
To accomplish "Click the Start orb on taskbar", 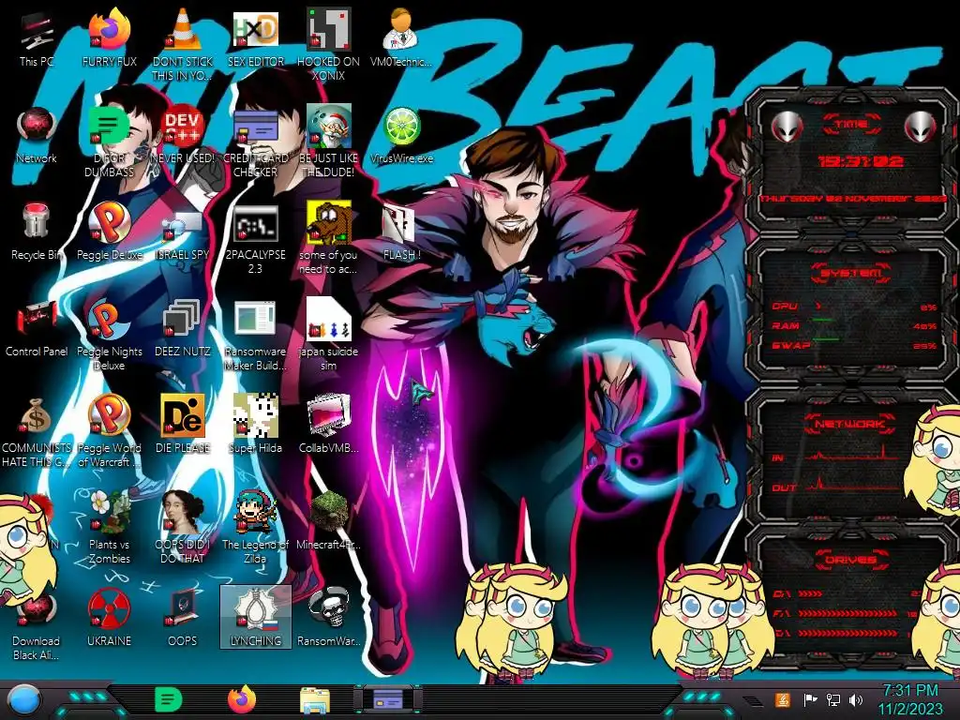I will [x=24, y=699].
